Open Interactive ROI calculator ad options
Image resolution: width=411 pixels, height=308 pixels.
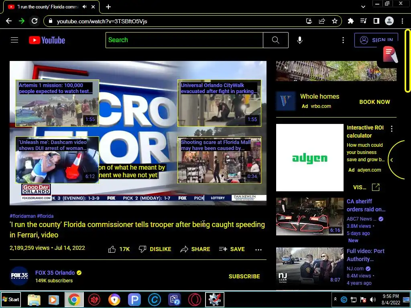tap(392, 129)
